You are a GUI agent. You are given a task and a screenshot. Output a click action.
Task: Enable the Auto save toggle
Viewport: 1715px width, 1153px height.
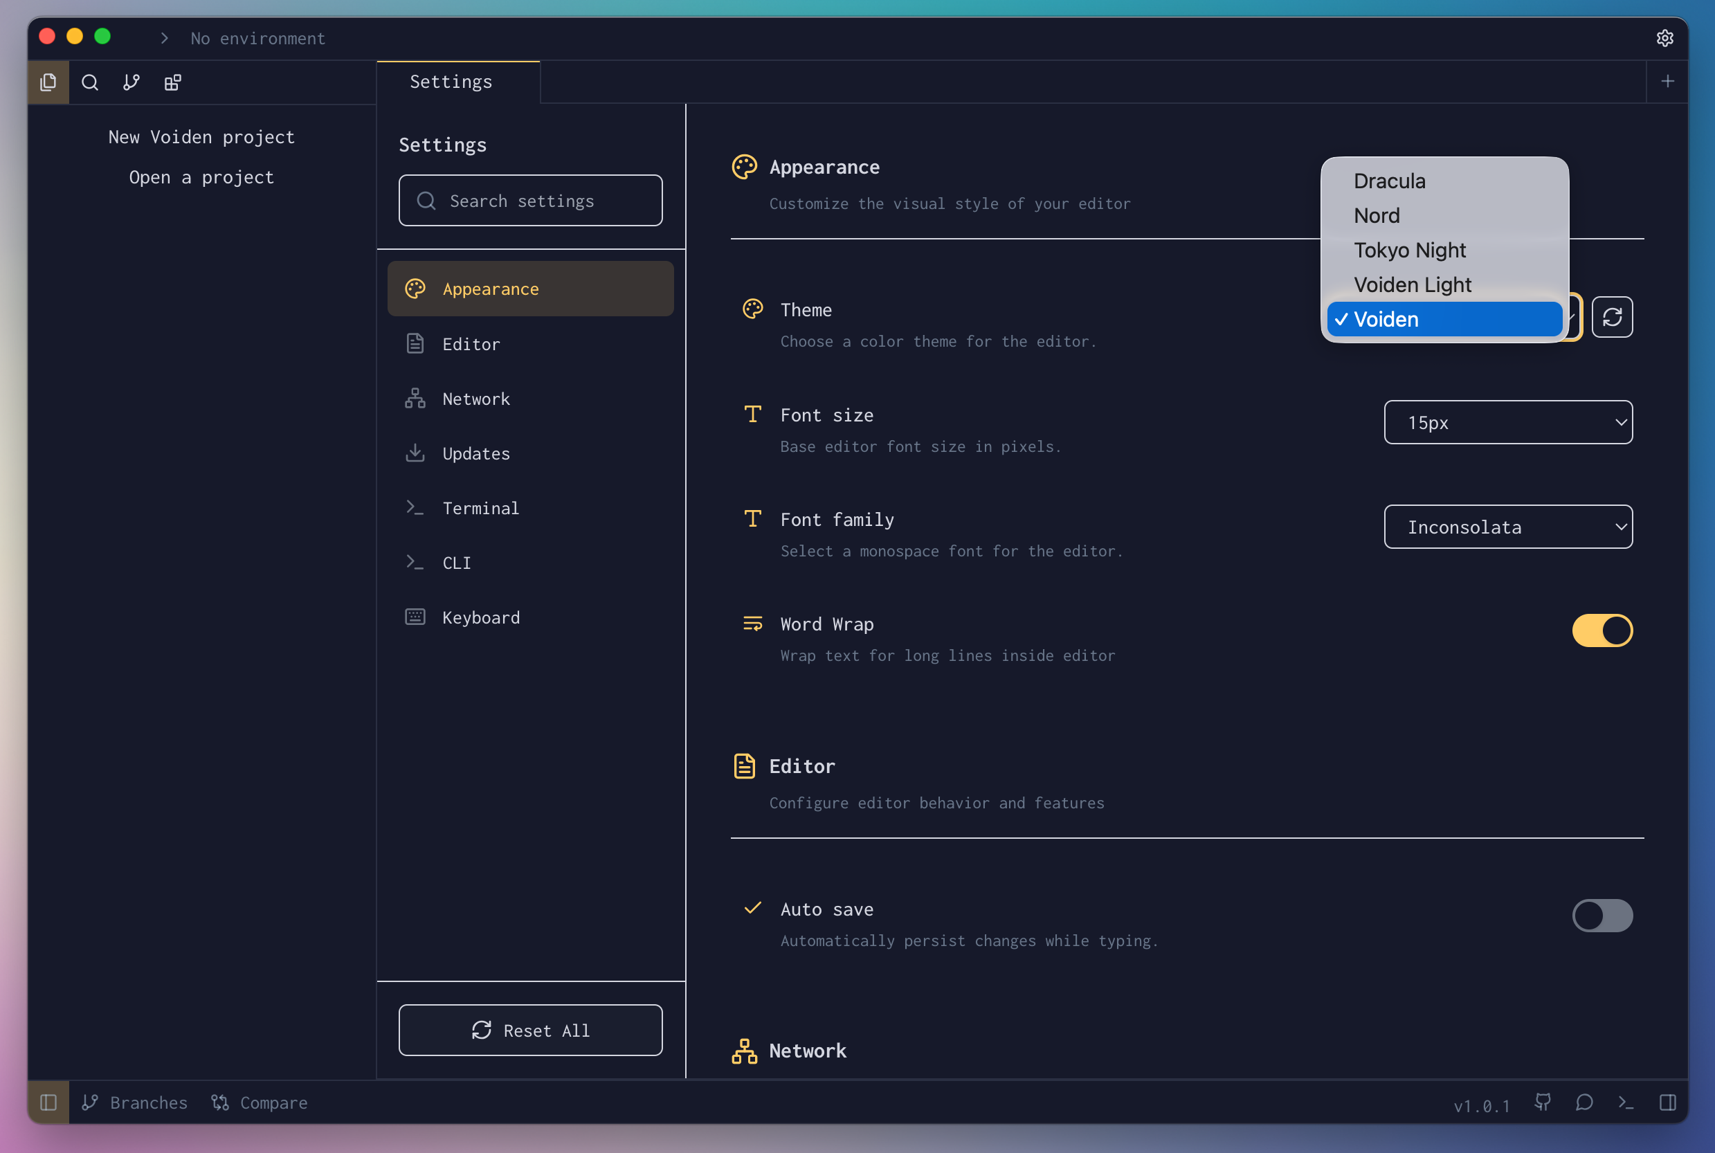(1601, 916)
